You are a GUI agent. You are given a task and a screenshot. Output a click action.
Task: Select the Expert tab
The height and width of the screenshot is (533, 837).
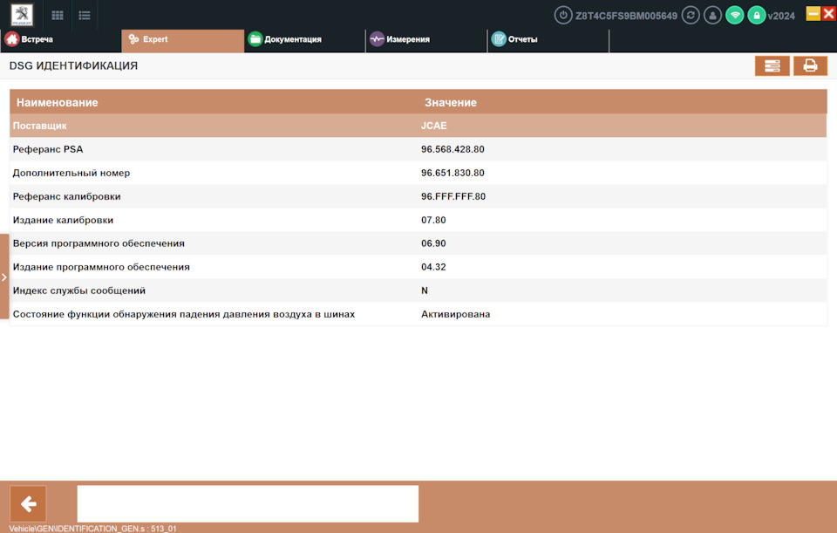click(182, 39)
